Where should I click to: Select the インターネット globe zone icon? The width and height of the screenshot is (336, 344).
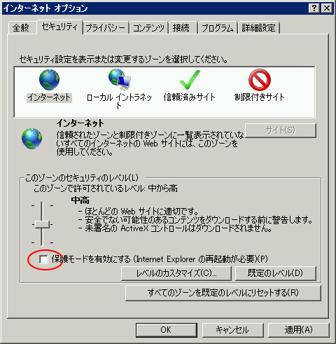(x=49, y=80)
